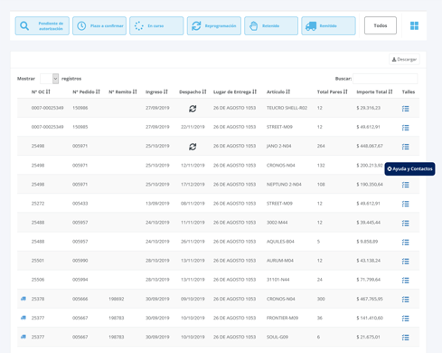Click the Descargar download button
442x353 pixels.
404,60
